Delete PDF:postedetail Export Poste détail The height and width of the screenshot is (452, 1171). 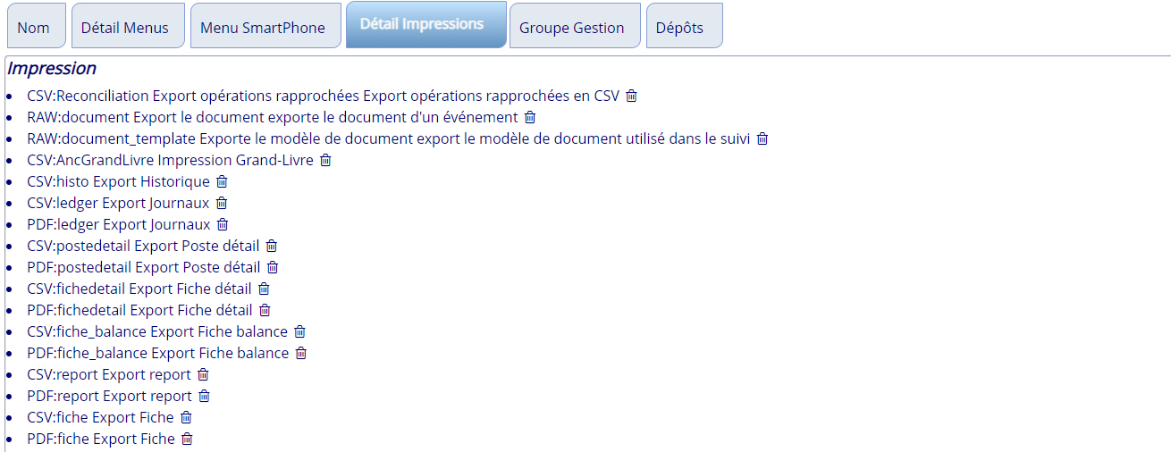273,267
